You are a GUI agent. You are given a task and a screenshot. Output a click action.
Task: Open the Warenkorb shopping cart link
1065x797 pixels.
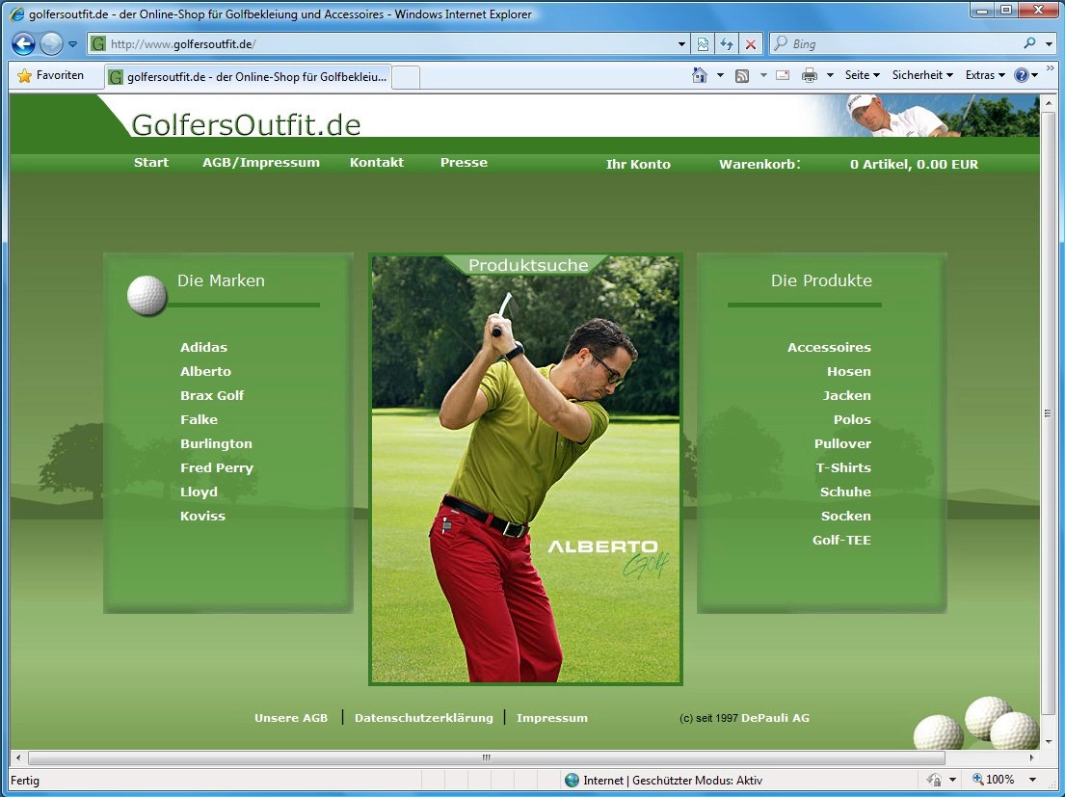759,164
